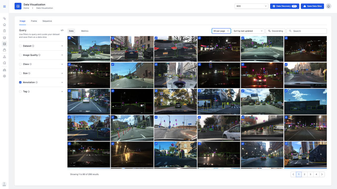Open the user avatar at sidebar bottom
Image resolution: width=337 pixels, height=189 pixels.
point(4,184)
